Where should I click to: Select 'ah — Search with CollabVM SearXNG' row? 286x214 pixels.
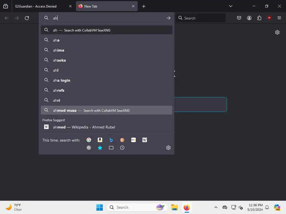pos(106,30)
